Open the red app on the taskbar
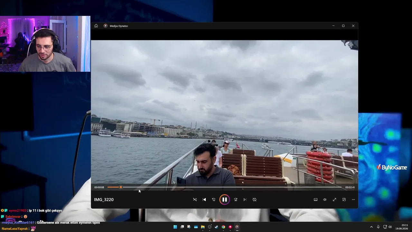 coord(230,227)
